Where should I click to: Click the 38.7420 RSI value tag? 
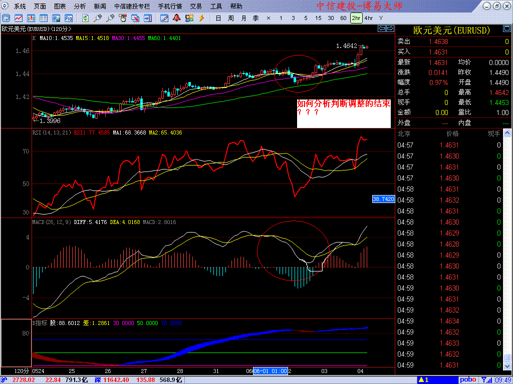[383, 198]
